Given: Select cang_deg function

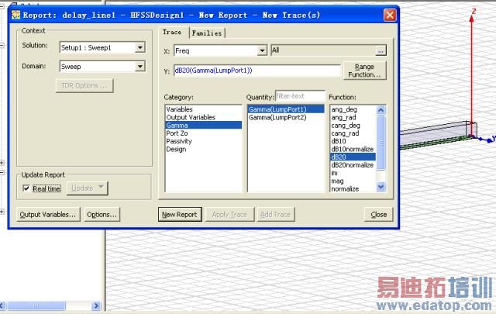Looking at the screenshot, I should 353,126.
